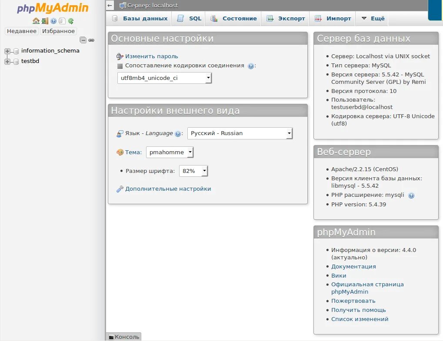Click the Изменить пароль link
The height and width of the screenshot is (341, 443).
(152, 56)
